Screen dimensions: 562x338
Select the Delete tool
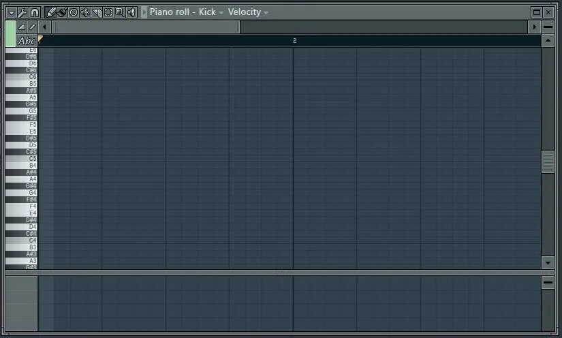point(74,12)
